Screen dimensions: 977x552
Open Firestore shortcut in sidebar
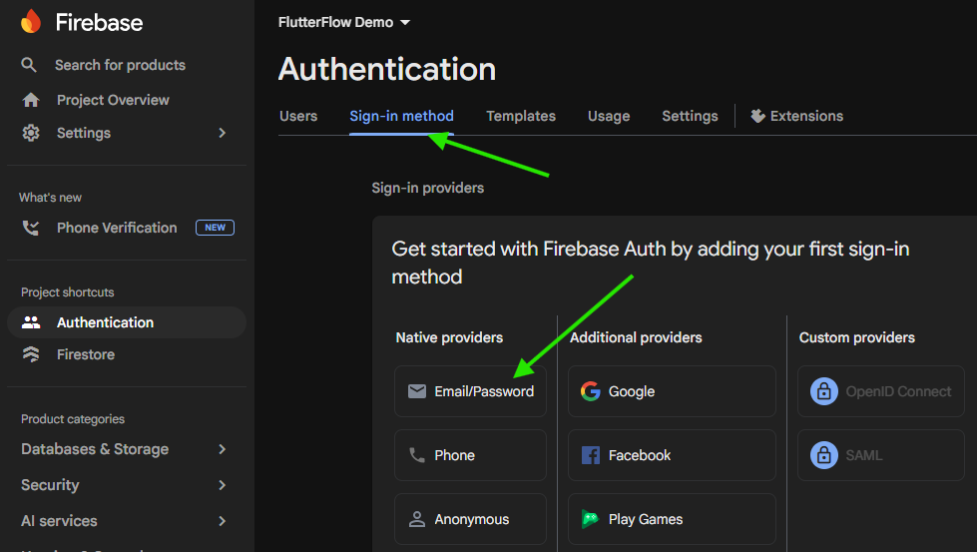coord(86,354)
